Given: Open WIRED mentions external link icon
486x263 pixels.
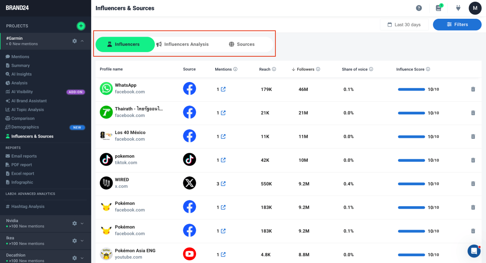Looking at the screenshot, I should (x=223, y=184).
